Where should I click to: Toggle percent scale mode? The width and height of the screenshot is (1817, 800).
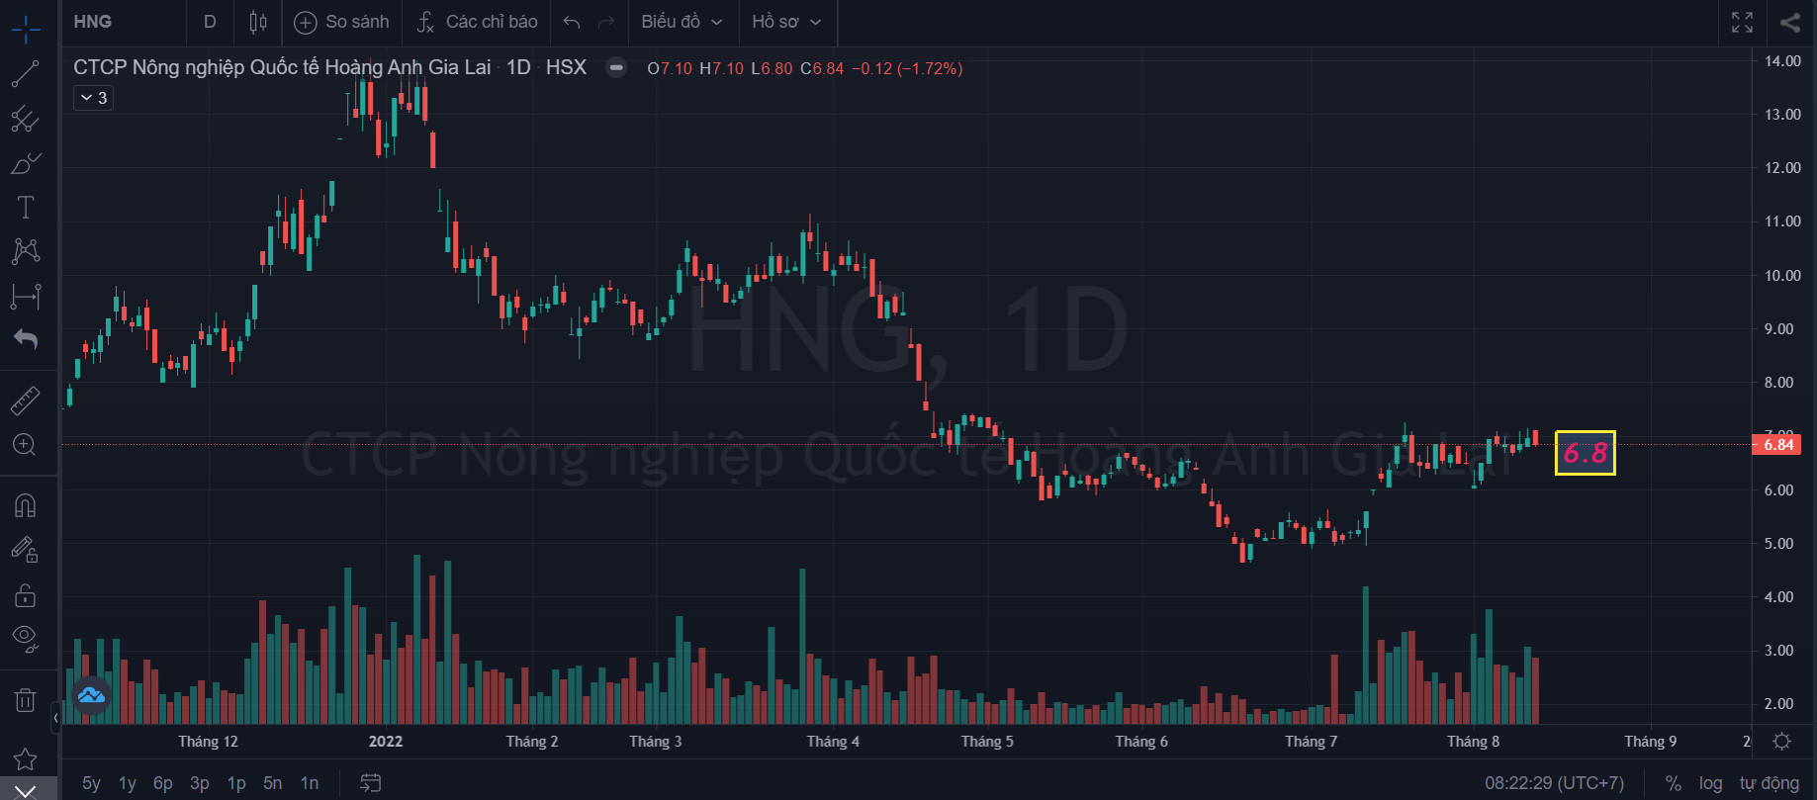1673,783
